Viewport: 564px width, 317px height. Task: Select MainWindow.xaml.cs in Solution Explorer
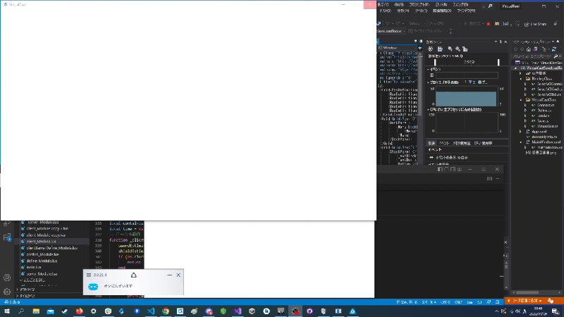coord(549,147)
